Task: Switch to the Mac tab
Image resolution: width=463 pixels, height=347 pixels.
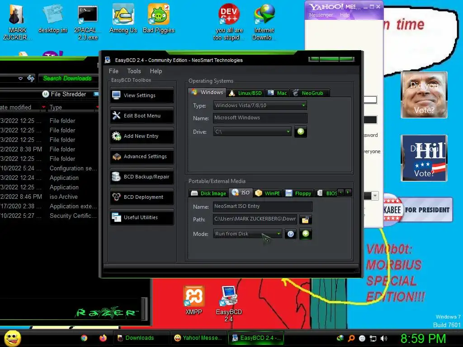Action: pos(278,93)
